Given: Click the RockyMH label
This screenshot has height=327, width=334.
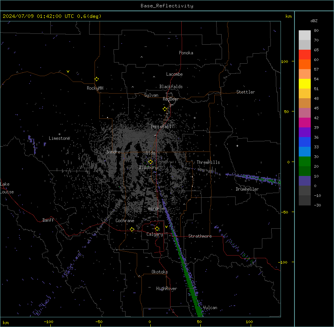Looking at the screenshot, I should point(95,88).
